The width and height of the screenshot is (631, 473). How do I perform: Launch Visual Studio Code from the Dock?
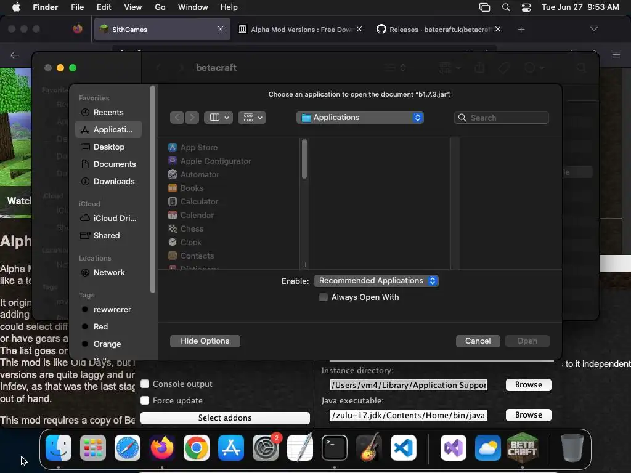pyautogui.click(x=403, y=448)
